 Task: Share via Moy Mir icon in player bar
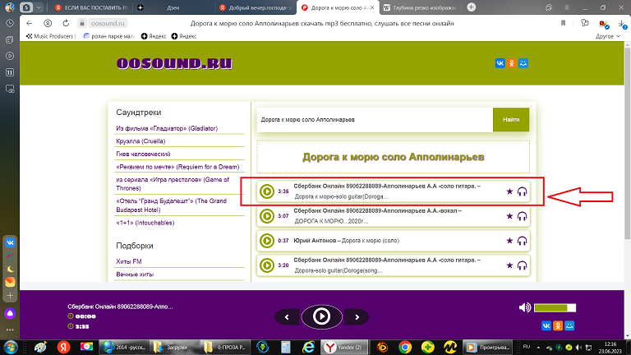569,325
